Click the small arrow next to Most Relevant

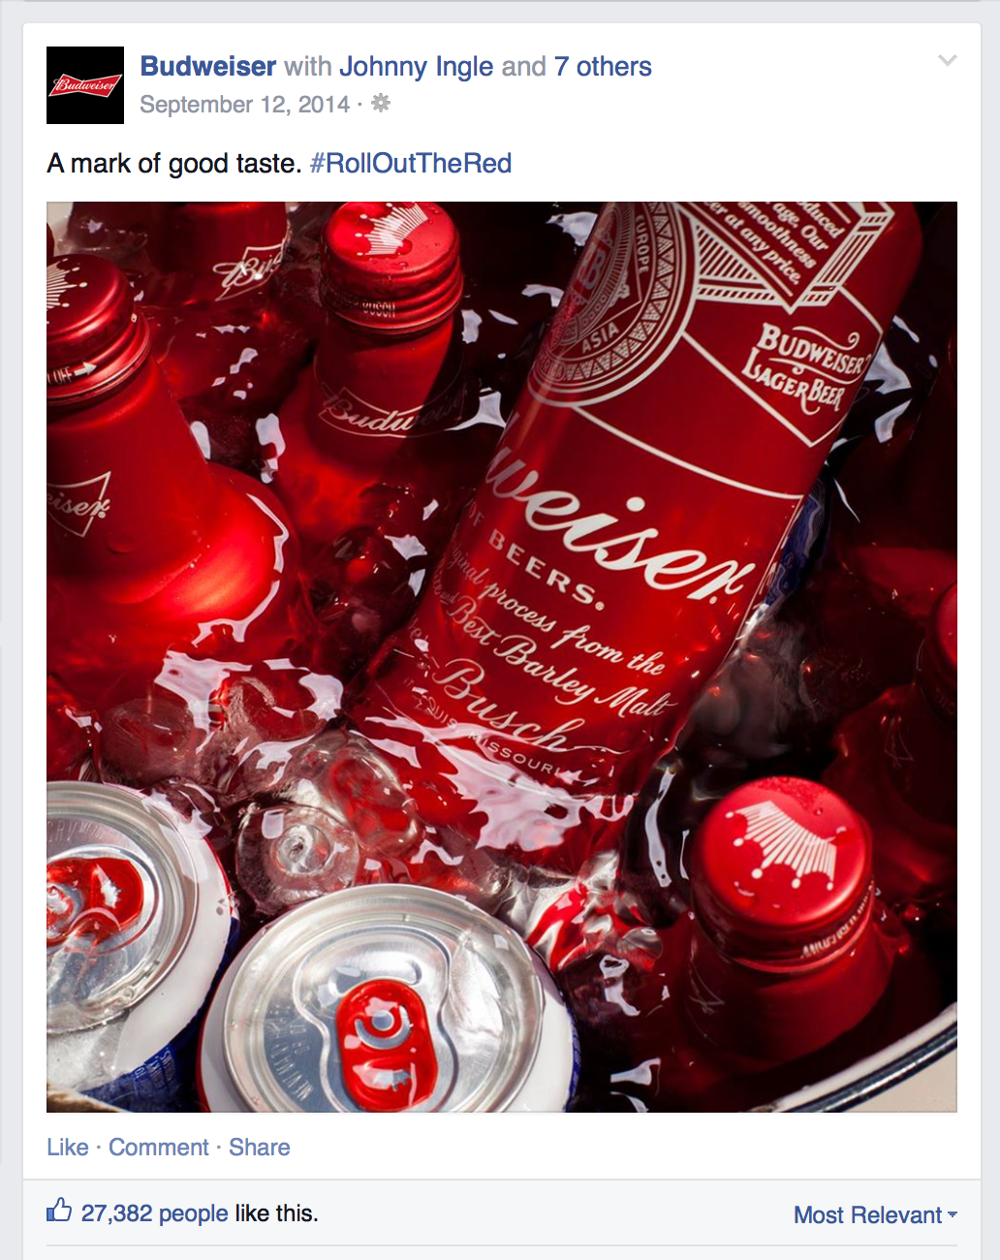(x=953, y=1214)
